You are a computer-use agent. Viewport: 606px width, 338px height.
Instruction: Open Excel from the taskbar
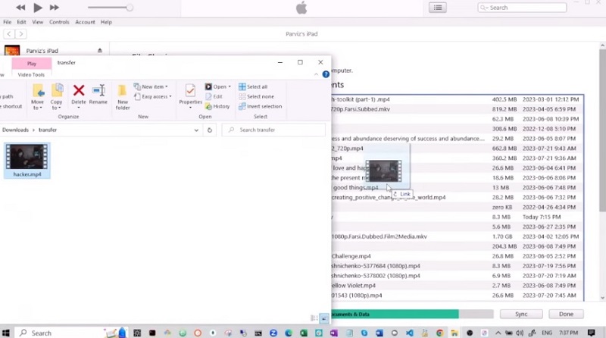(304, 333)
